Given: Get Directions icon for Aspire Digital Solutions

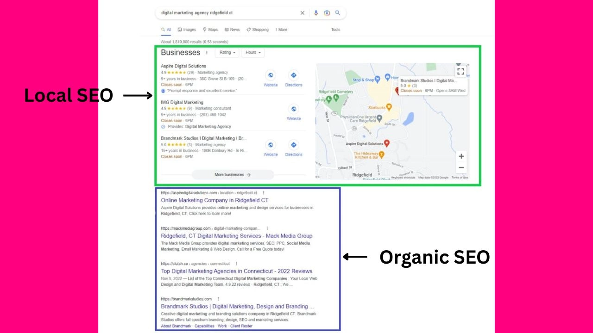Looking at the screenshot, I should pyautogui.click(x=293, y=75).
